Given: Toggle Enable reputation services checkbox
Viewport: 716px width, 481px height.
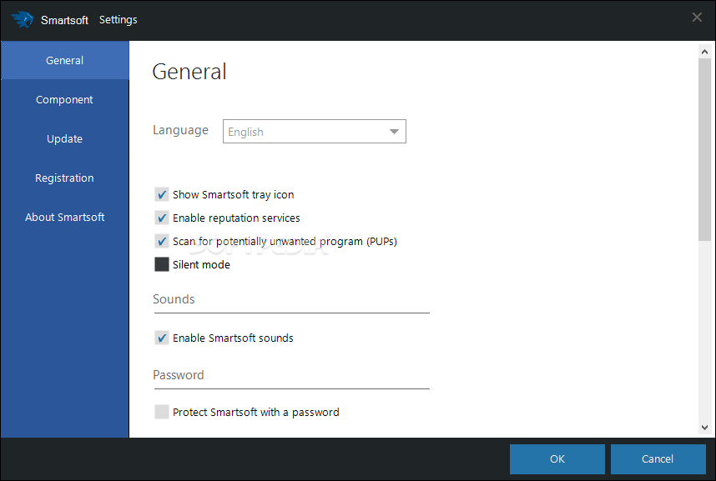Looking at the screenshot, I should (x=162, y=218).
